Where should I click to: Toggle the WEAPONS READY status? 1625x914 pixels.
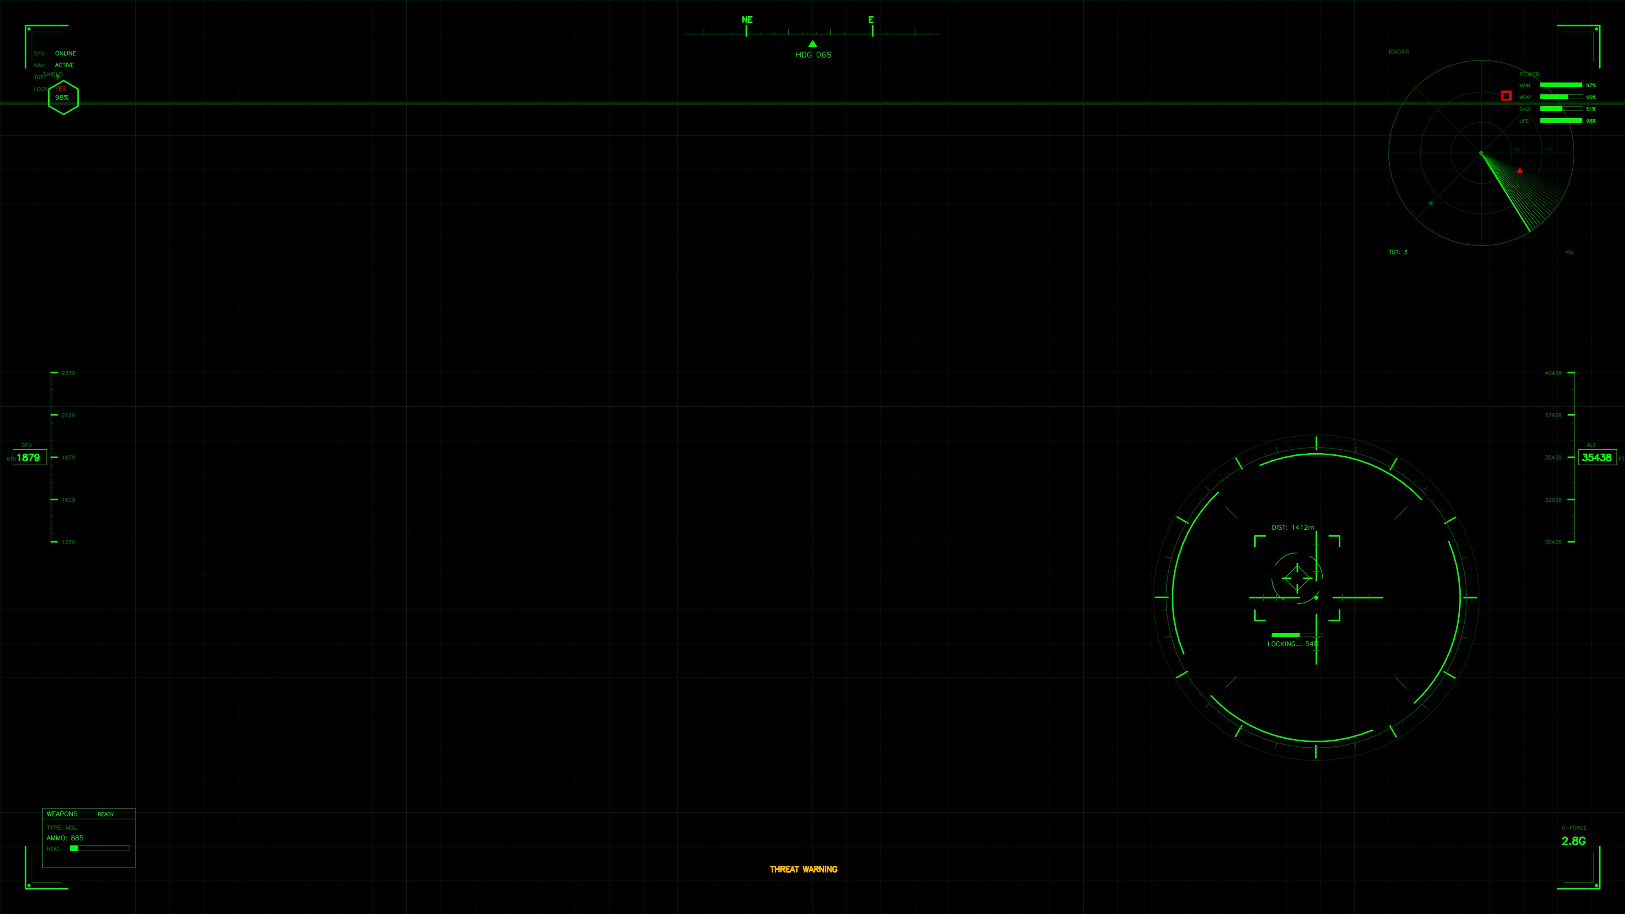pyautogui.click(x=105, y=814)
